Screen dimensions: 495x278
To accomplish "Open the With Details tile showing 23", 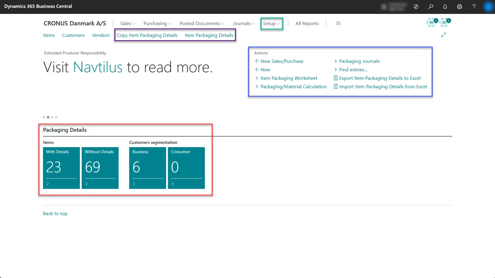I will click(61, 168).
